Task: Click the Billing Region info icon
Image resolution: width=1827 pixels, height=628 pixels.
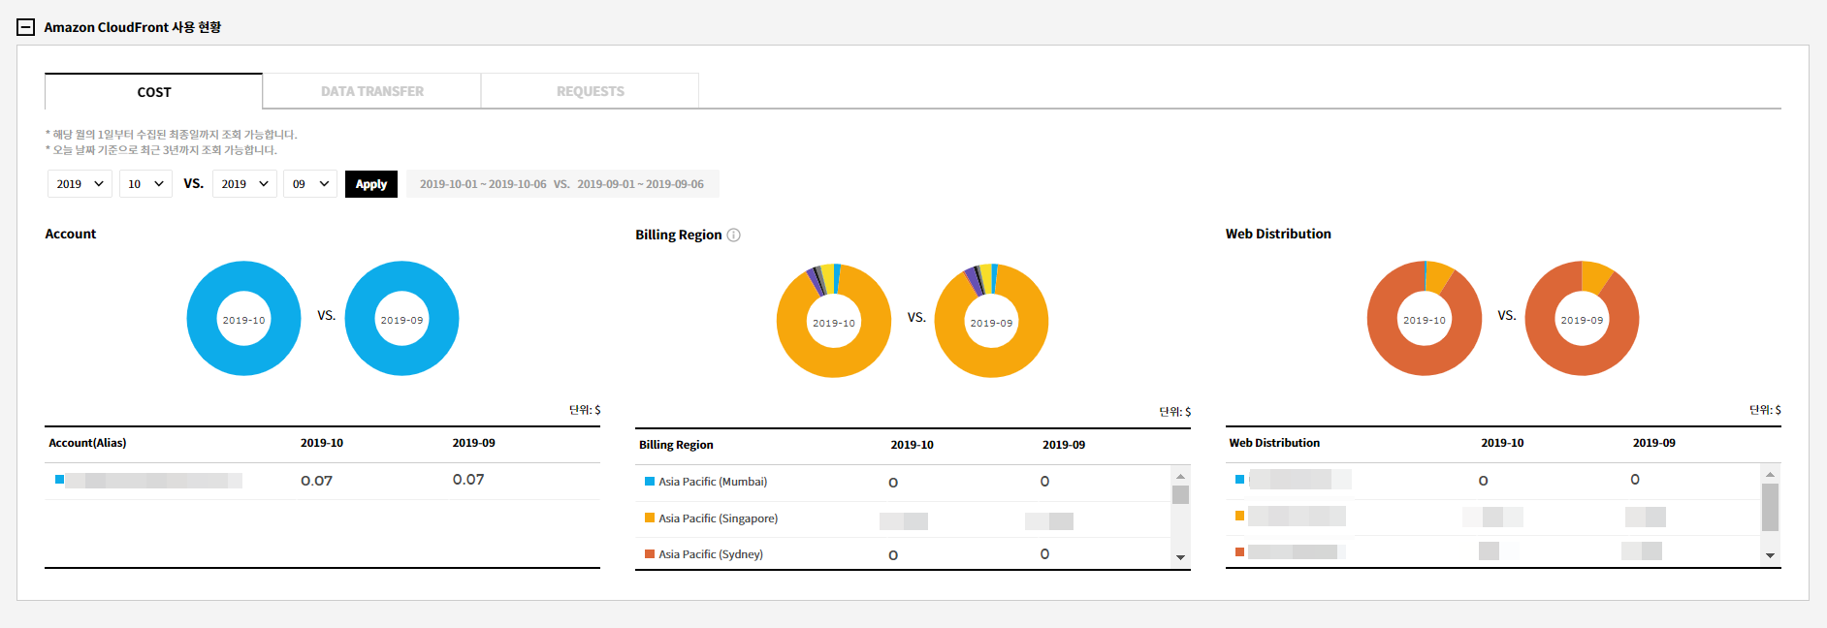Action: pyautogui.click(x=734, y=235)
